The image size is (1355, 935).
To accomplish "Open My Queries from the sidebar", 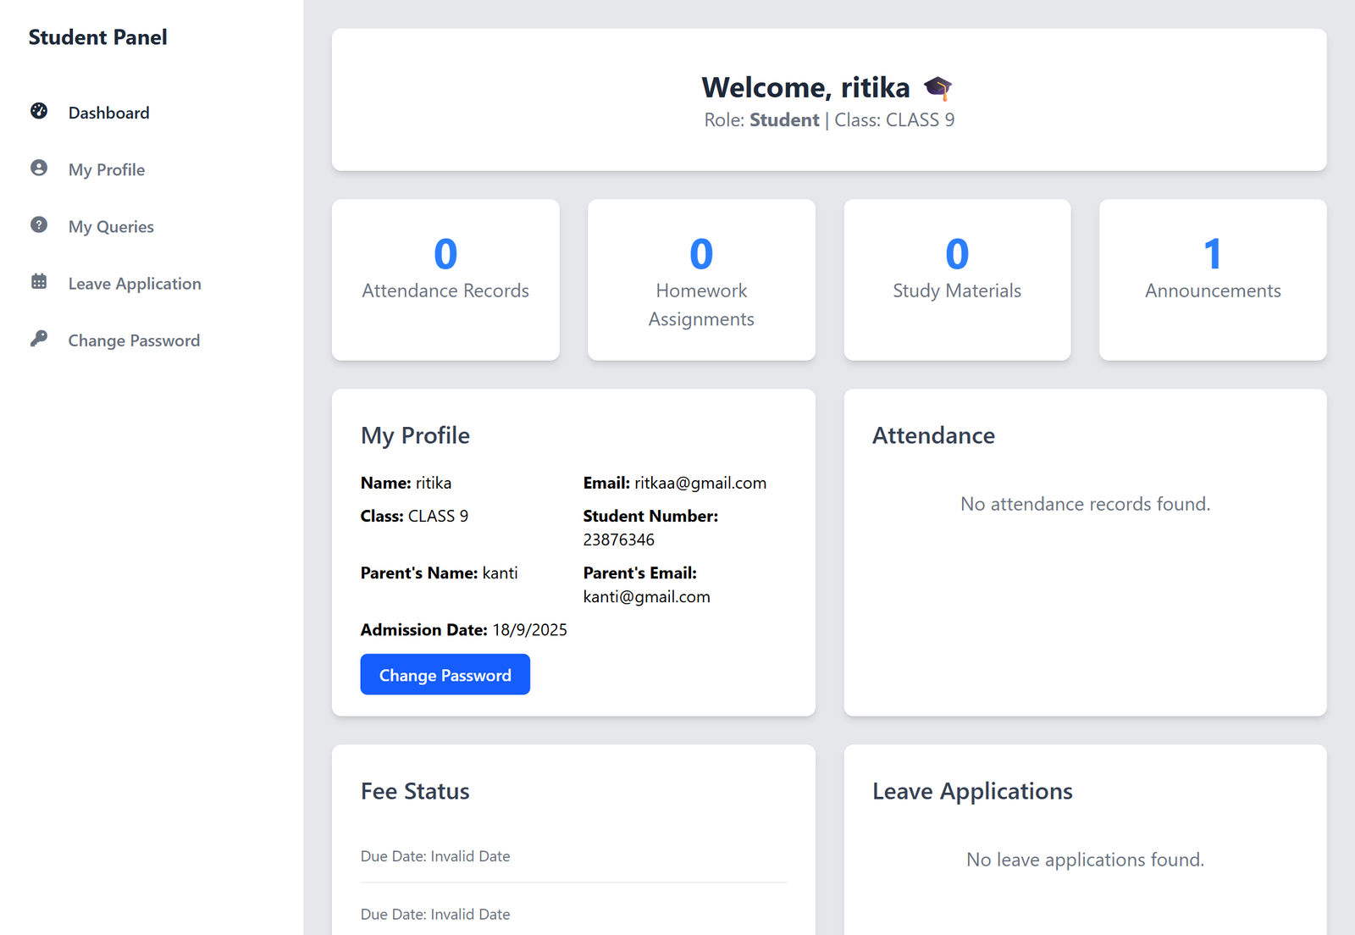I will (111, 226).
